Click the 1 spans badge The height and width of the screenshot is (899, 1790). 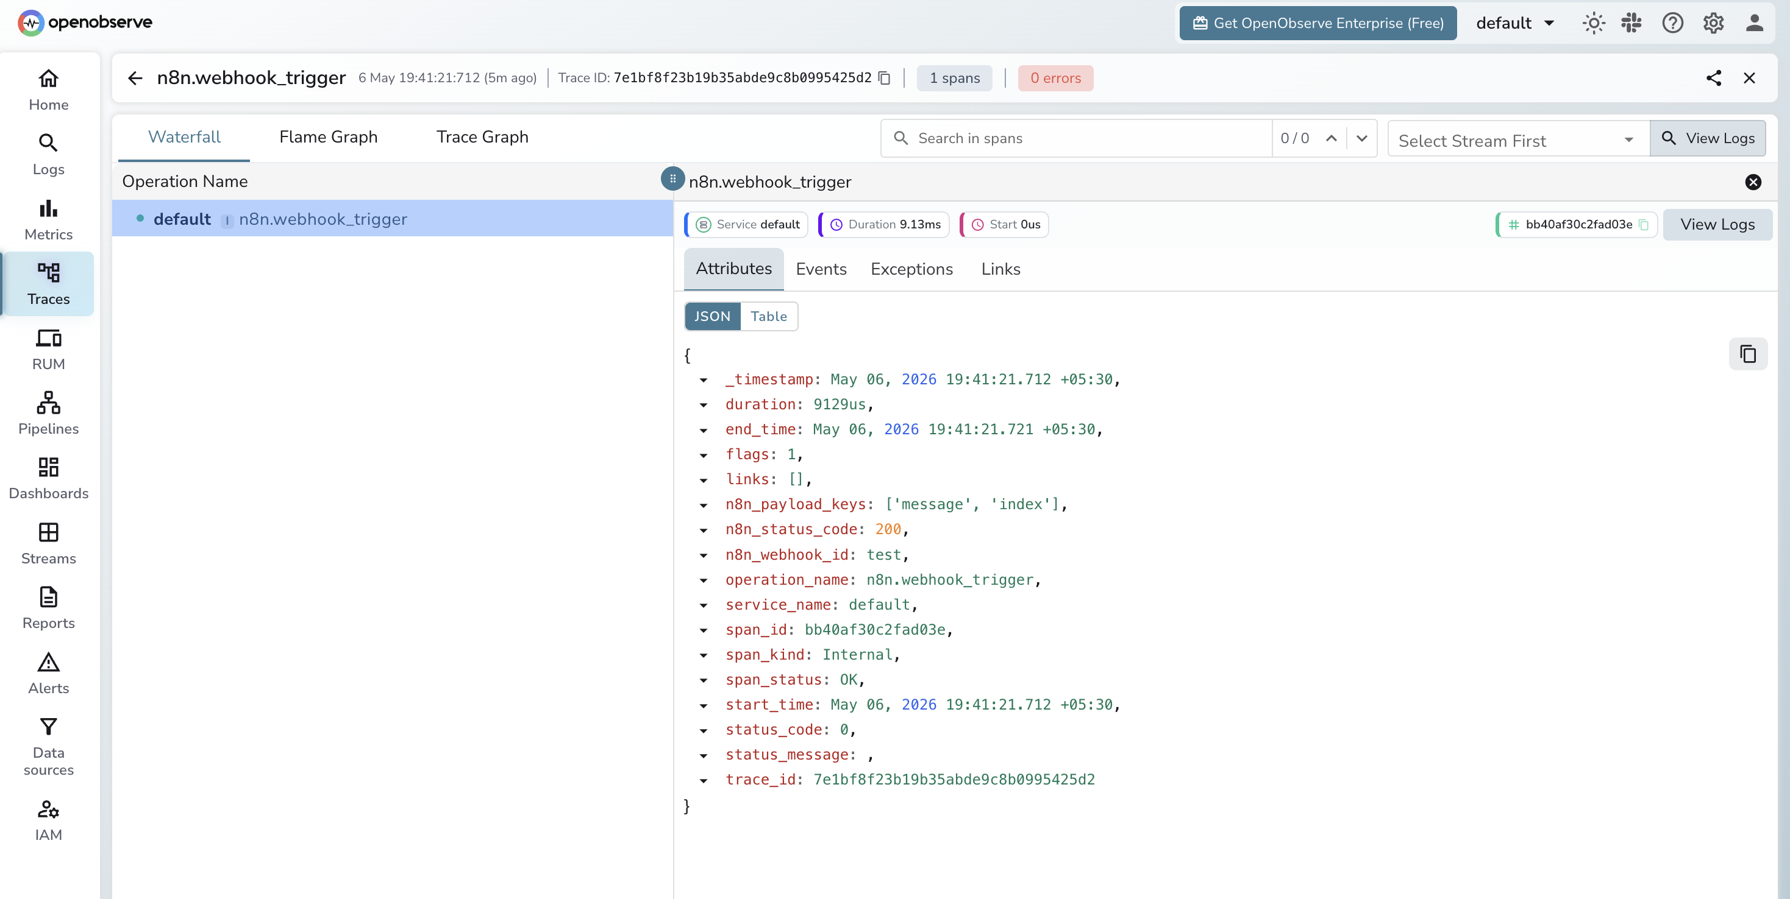pos(955,78)
